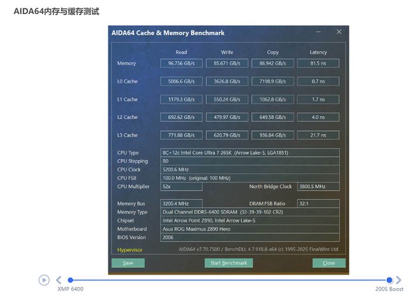Click the AIDA64 Cache & Memory Benchmark title
The image size is (420, 297).
click(x=168, y=33)
